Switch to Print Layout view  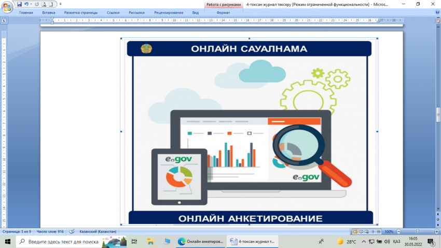[x=355, y=231]
